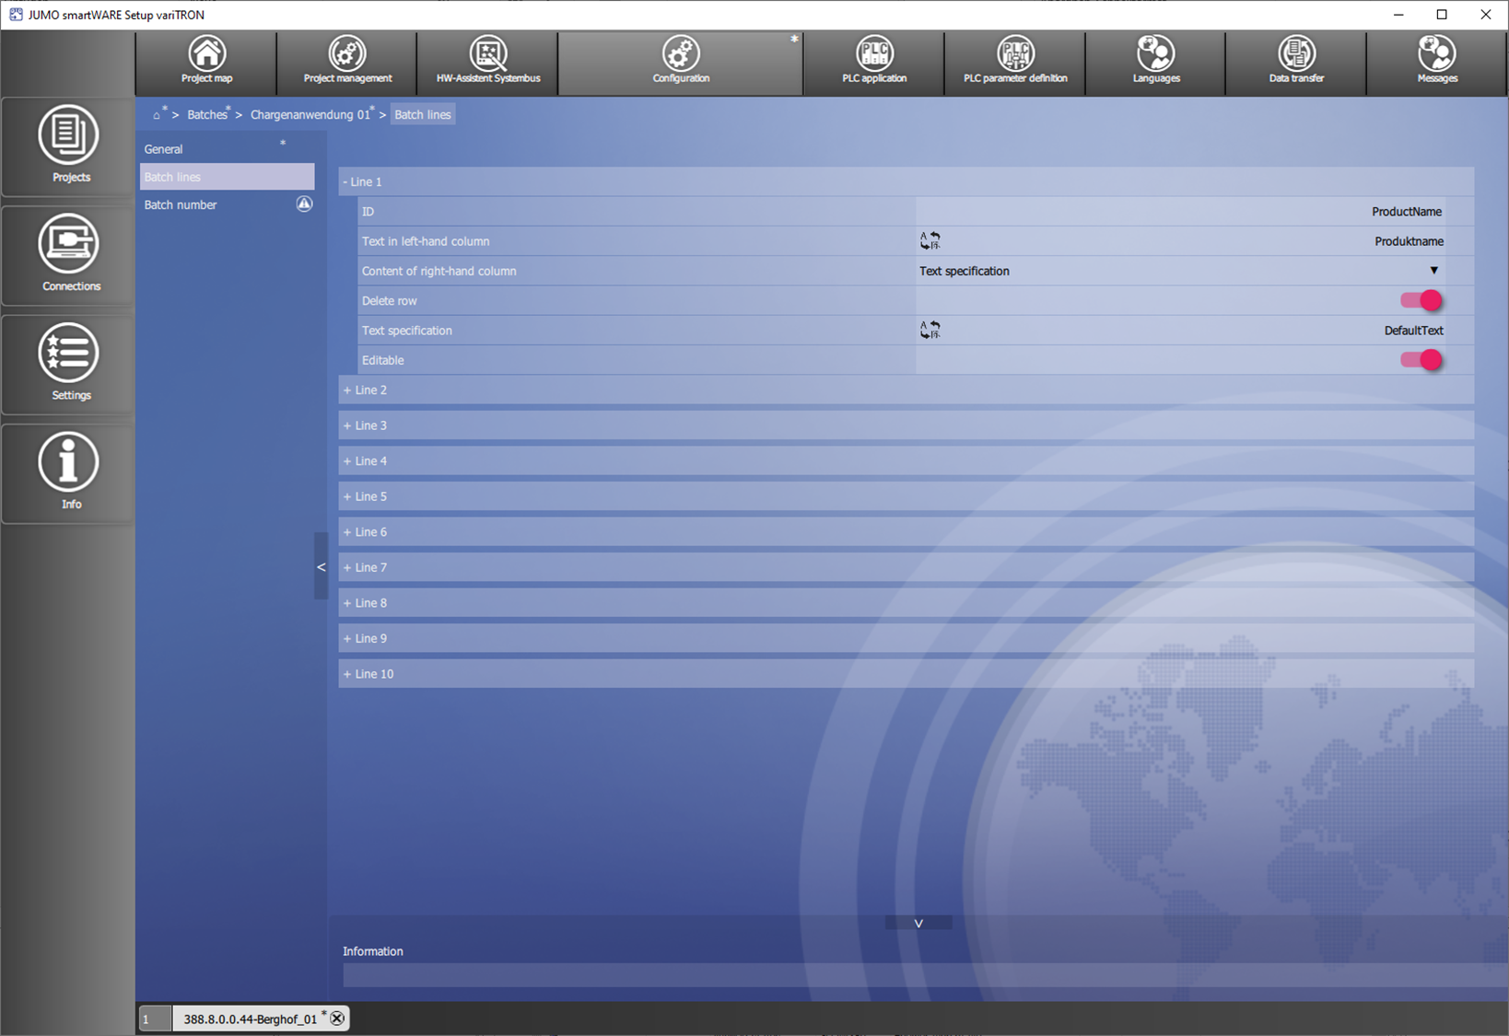Viewport: 1509px width, 1036px height.
Task: Go to Batches in the breadcrumb
Action: click(207, 115)
